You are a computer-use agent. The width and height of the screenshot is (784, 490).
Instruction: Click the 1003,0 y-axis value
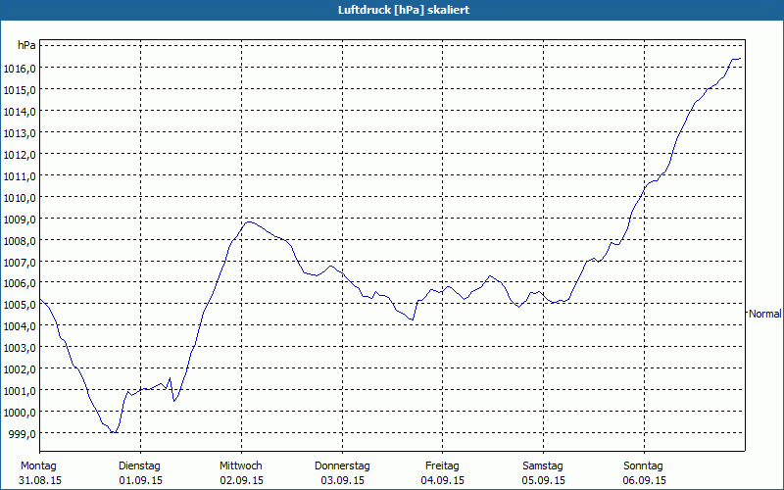[20, 348]
